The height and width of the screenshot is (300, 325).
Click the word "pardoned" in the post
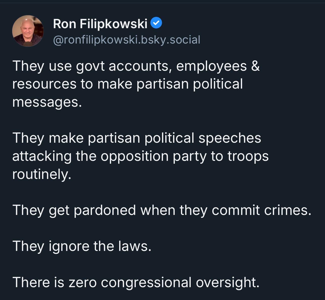click(x=105, y=210)
